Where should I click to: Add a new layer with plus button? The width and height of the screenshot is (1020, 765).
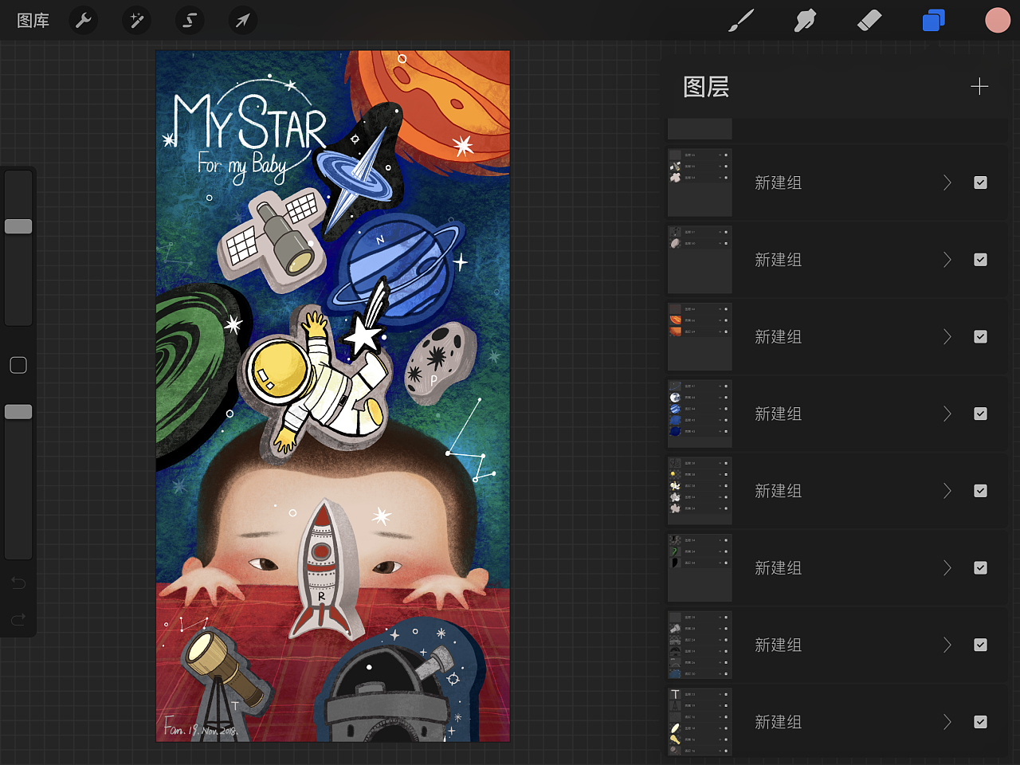pos(979,86)
